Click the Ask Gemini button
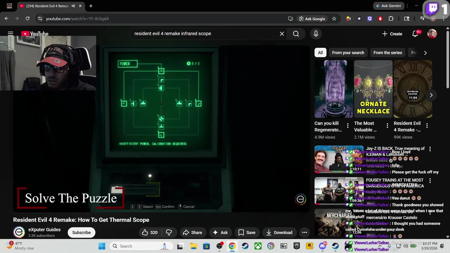The height and width of the screenshot is (253, 450). point(388,6)
